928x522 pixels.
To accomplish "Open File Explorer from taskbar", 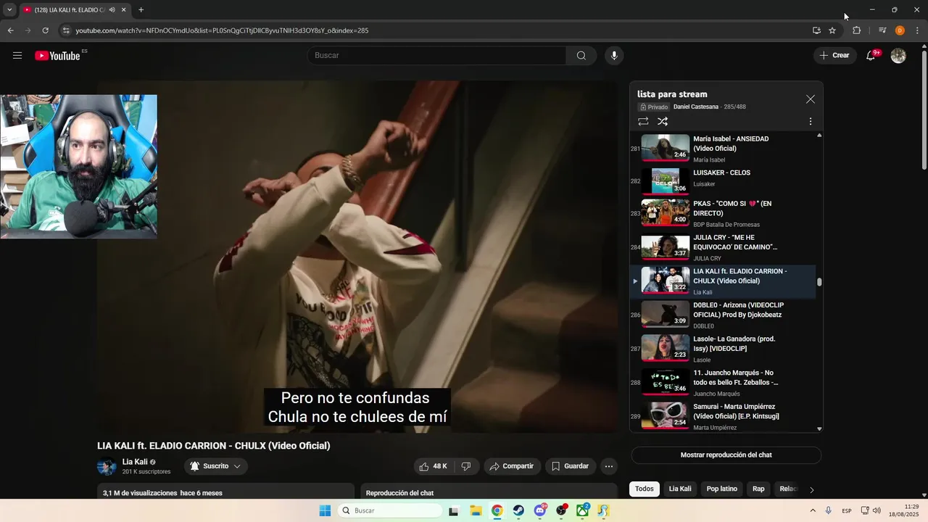I will pos(476,510).
